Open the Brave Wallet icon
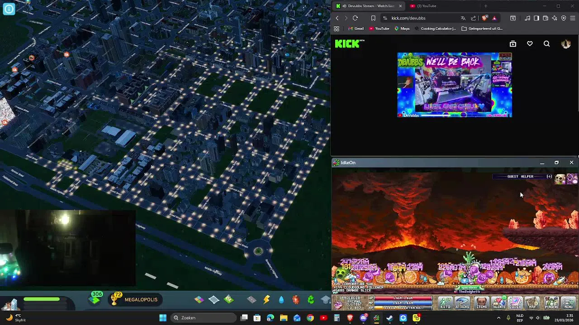579x325 pixels. [x=546, y=18]
